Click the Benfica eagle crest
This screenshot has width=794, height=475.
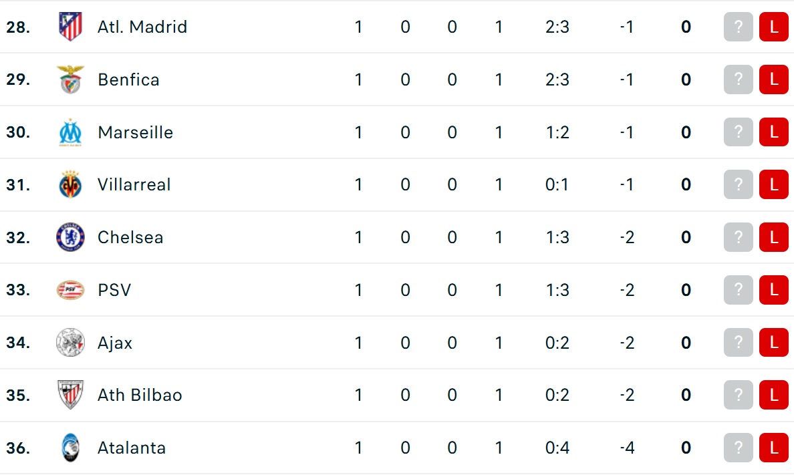[x=70, y=80]
